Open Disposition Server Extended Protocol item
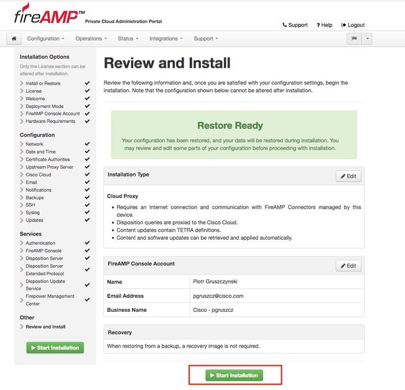The height and width of the screenshot is (390, 405). pos(45,270)
